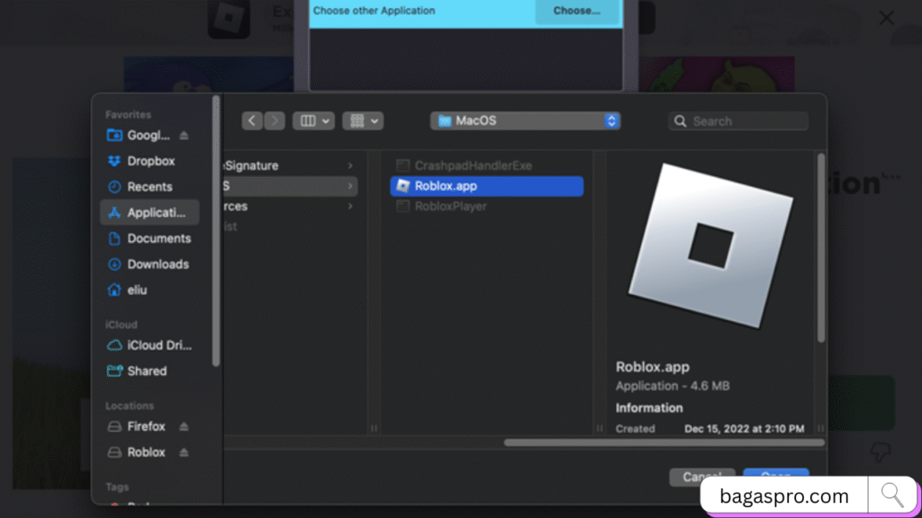Open the Downloads folder
The image size is (922, 518).
pos(155,263)
